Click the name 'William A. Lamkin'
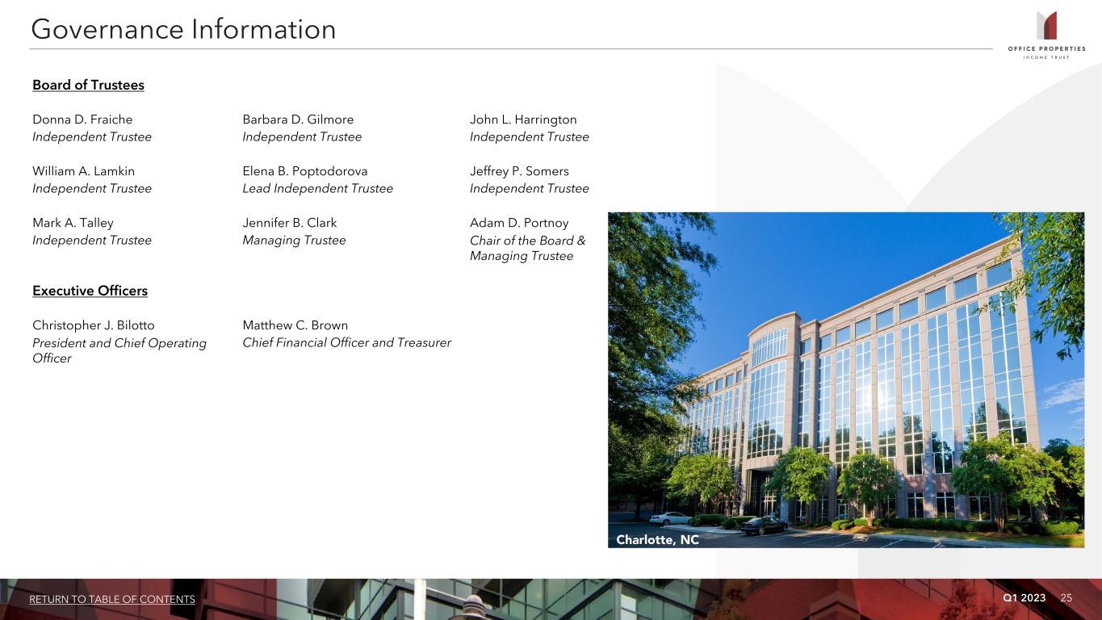The width and height of the screenshot is (1102, 620). (84, 171)
